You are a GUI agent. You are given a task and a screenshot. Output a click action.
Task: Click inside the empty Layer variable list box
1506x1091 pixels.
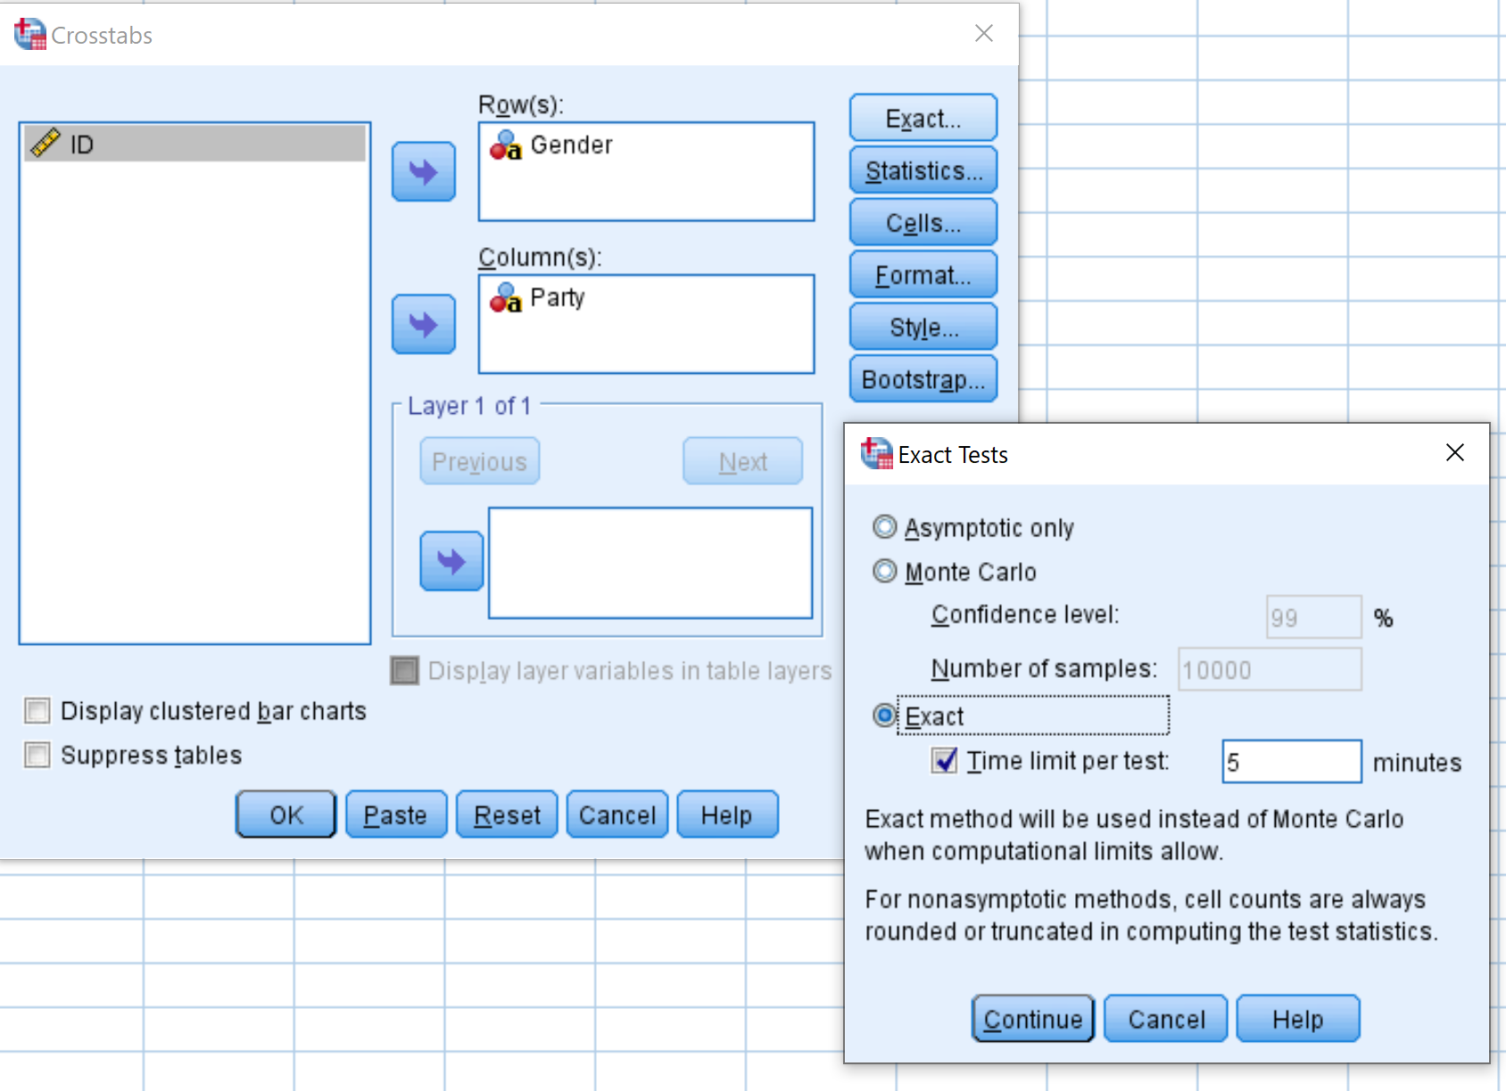[x=650, y=563]
